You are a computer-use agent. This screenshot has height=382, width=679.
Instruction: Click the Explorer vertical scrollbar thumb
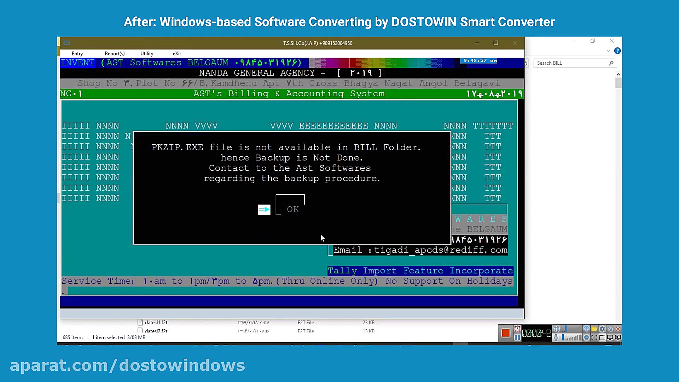[618, 83]
